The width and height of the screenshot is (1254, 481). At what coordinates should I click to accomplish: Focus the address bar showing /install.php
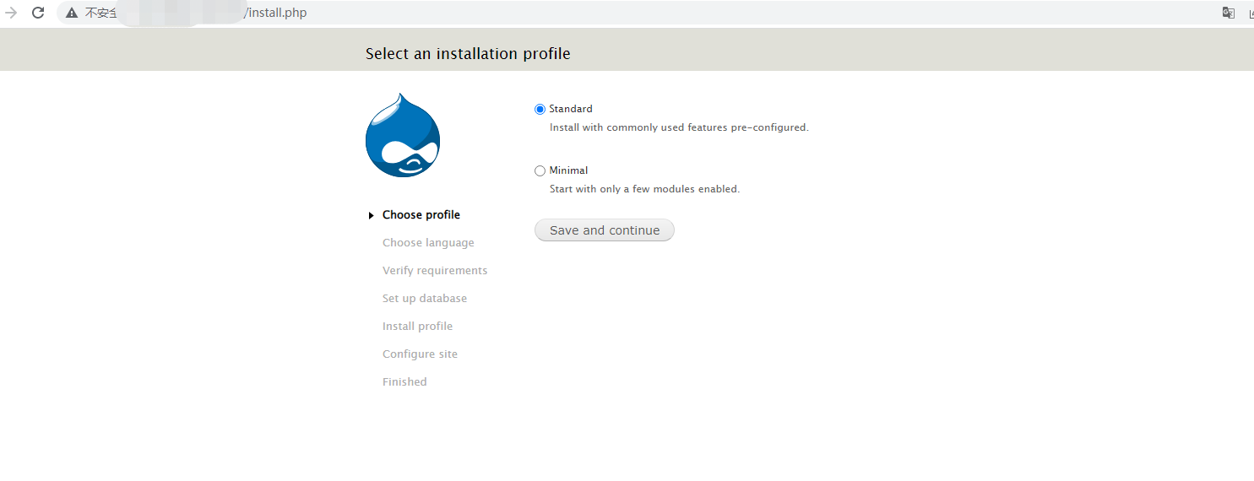[591, 13]
